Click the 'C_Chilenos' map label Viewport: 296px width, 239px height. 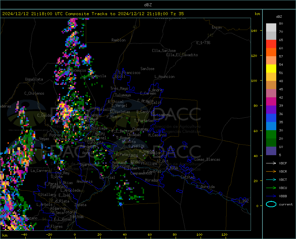pos(34,93)
